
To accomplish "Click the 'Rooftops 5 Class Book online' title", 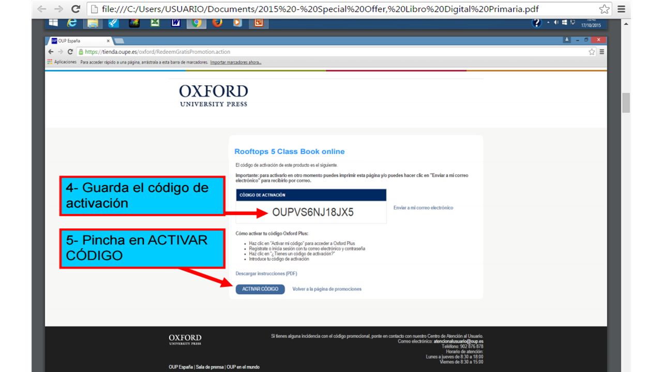I will tap(290, 151).
